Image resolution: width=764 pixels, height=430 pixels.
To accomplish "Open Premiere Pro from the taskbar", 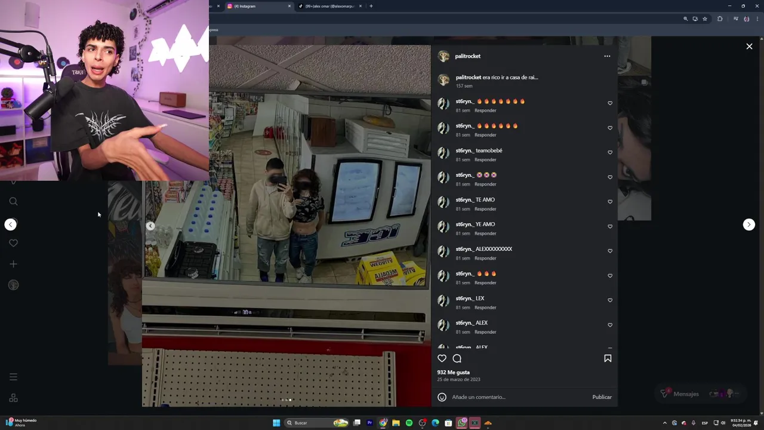I will (369, 423).
